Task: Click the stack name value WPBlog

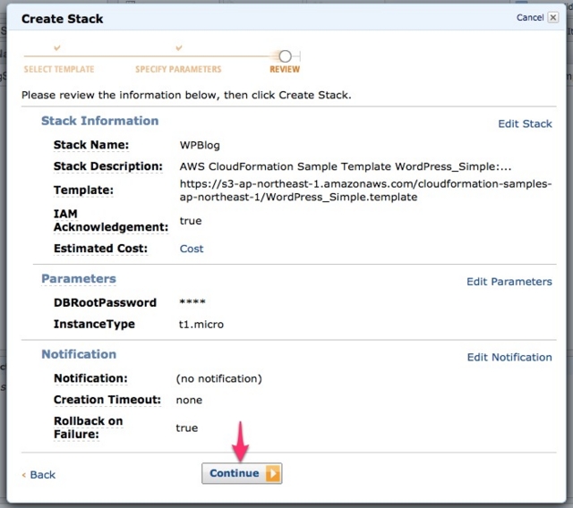Action: pos(200,145)
